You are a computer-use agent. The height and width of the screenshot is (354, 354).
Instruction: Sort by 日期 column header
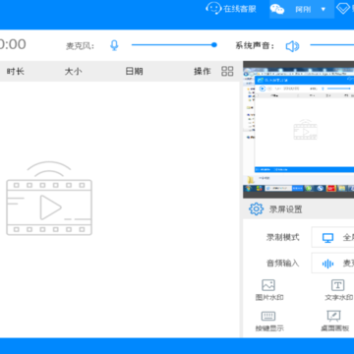(134, 71)
